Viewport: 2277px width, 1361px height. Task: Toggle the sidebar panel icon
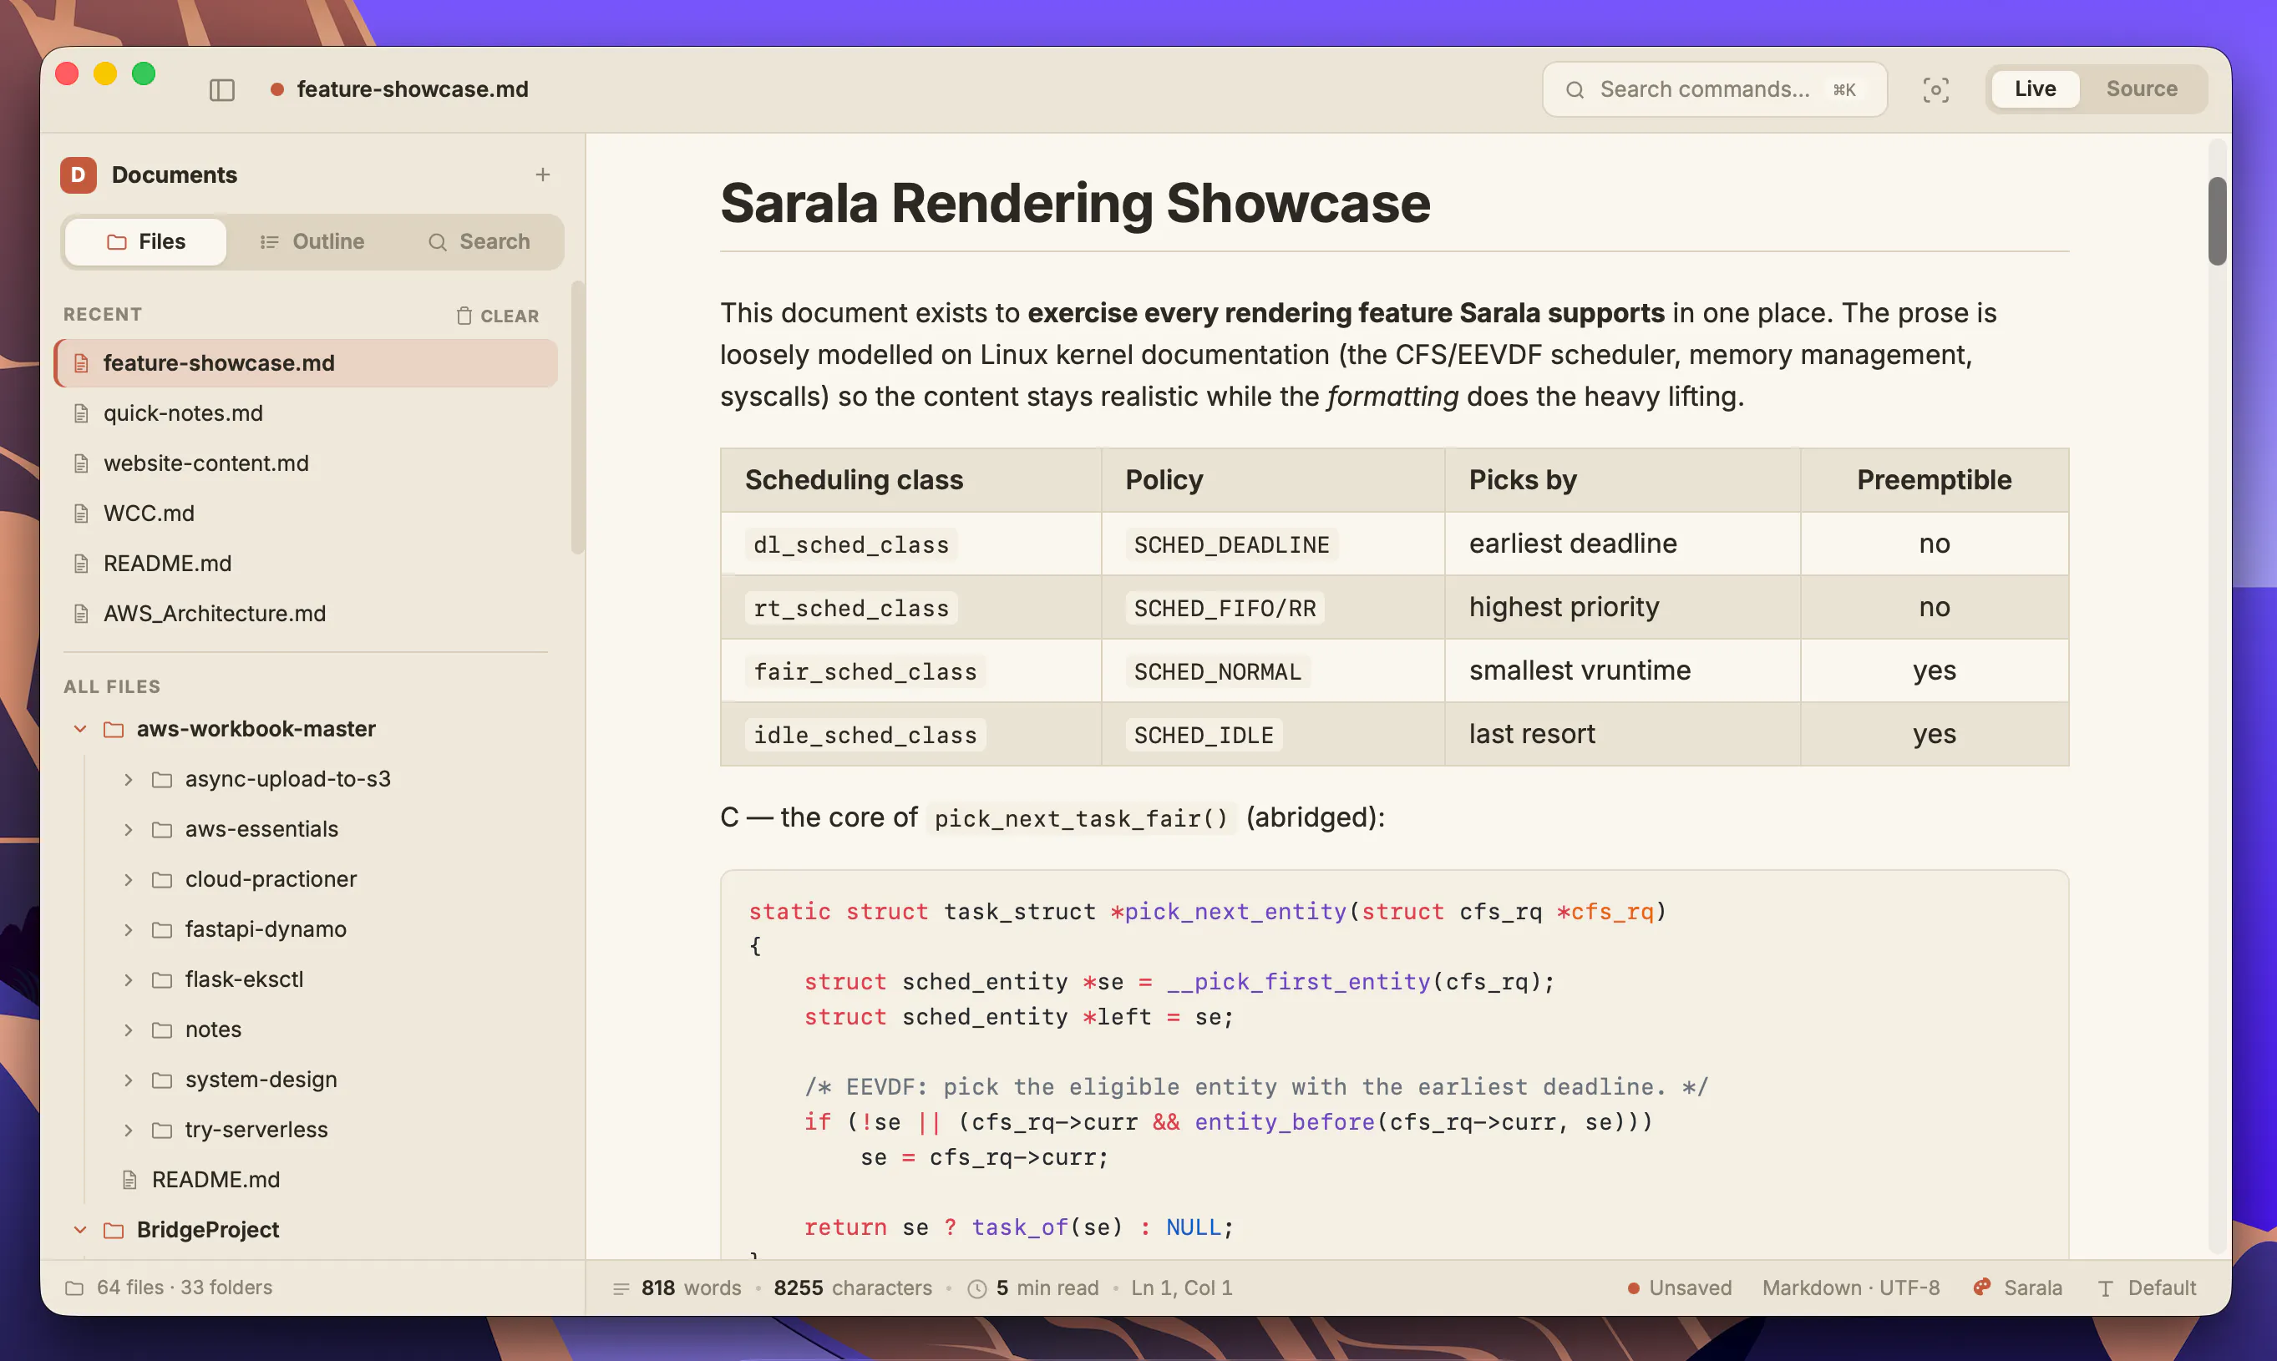222,89
